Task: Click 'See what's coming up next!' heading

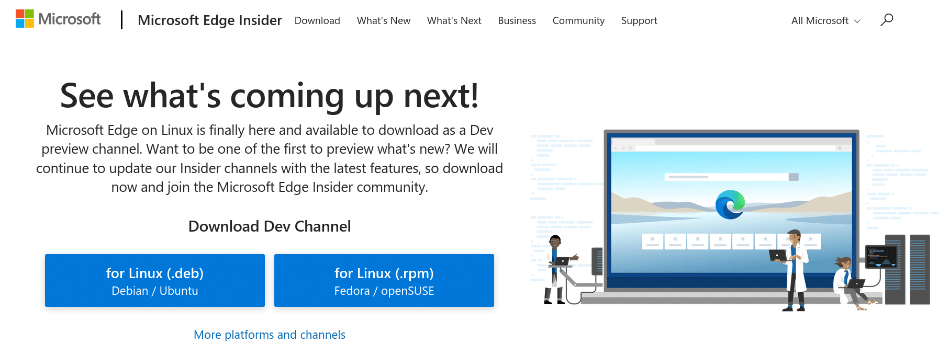Action: point(270,96)
